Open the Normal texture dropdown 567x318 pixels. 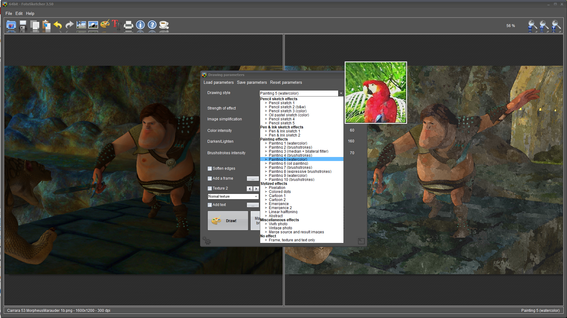[x=233, y=196]
